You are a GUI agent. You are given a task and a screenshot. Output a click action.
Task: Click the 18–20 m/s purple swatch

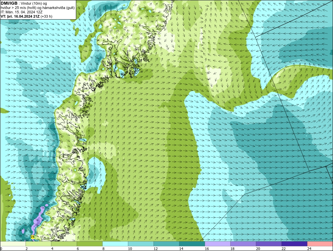pyautogui.click(x=243, y=244)
